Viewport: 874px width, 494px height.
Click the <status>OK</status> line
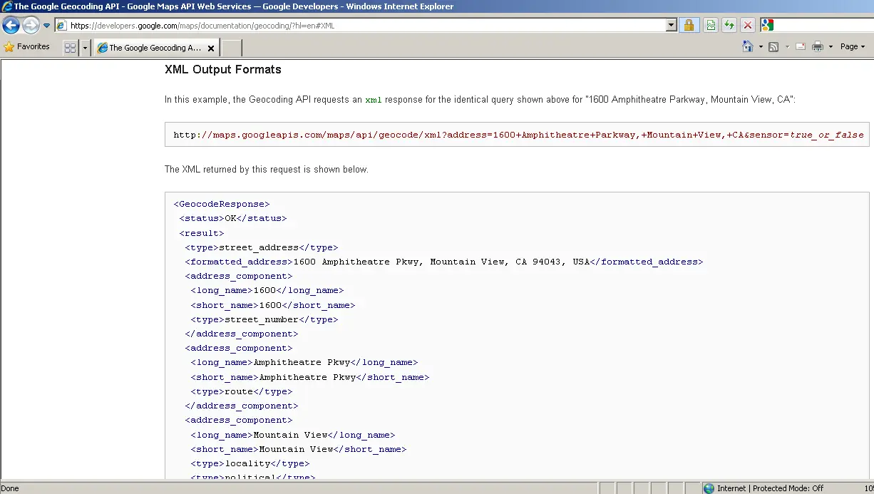233,218
